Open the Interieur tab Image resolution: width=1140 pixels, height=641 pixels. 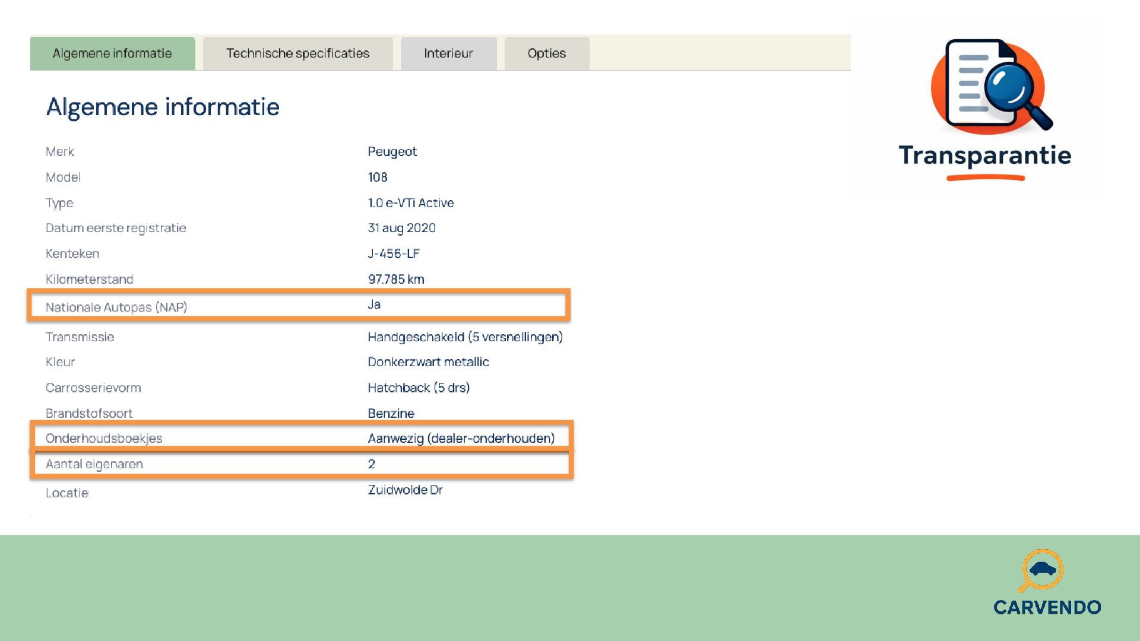tap(448, 53)
